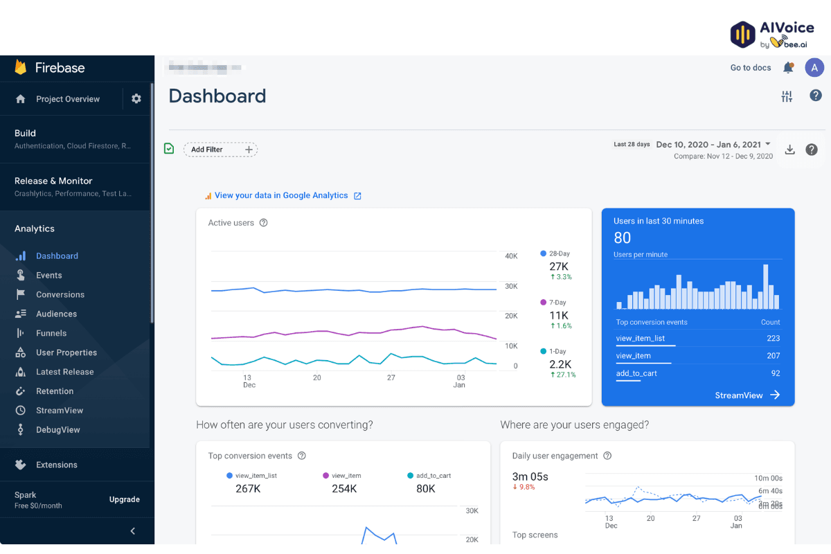Open account avatar labeled A
Viewport: 831px width, 554px height.
pyautogui.click(x=814, y=67)
